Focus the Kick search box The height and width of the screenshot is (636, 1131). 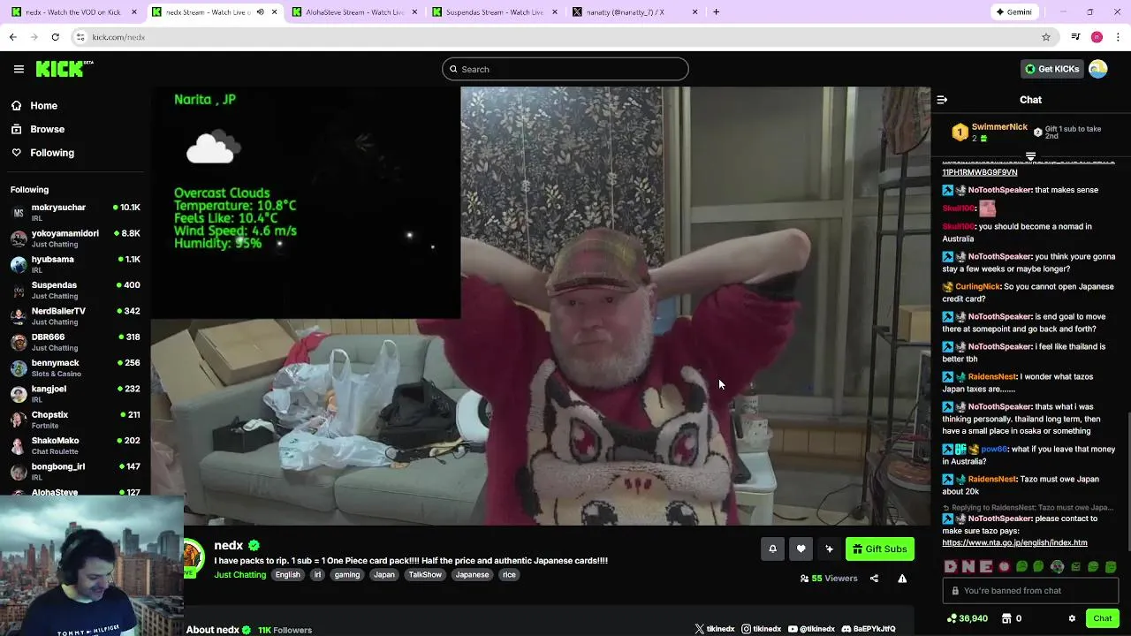tap(565, 69)
